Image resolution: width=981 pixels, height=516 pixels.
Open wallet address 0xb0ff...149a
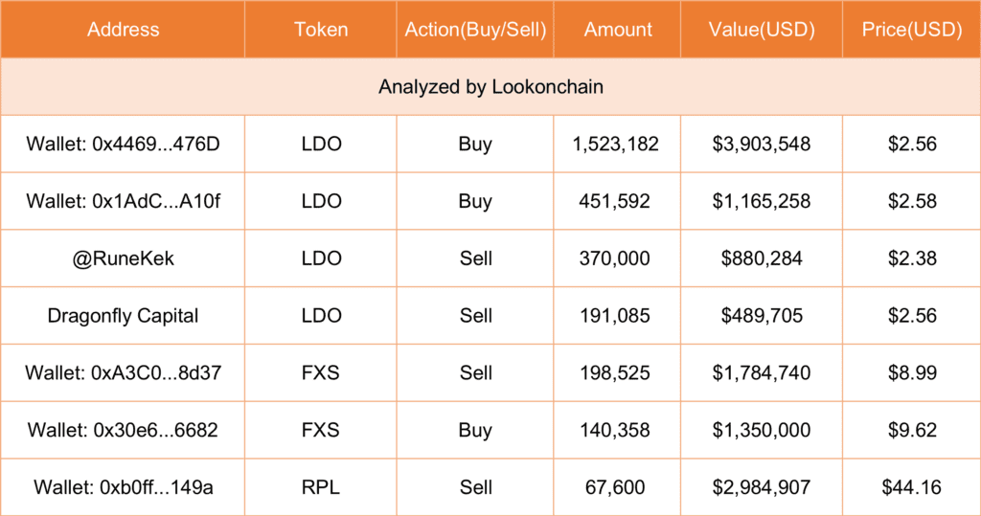point(123,488)
